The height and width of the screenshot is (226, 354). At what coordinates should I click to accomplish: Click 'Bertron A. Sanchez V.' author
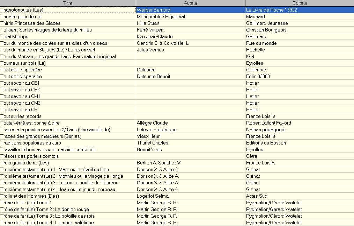tap(191, 163)
